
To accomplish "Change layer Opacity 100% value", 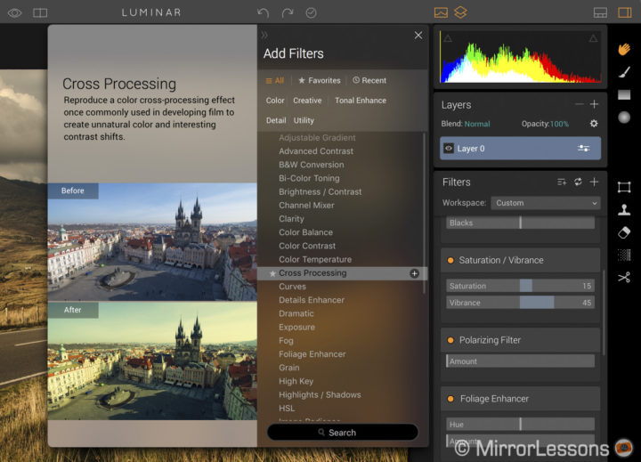I will pos(559,124).
